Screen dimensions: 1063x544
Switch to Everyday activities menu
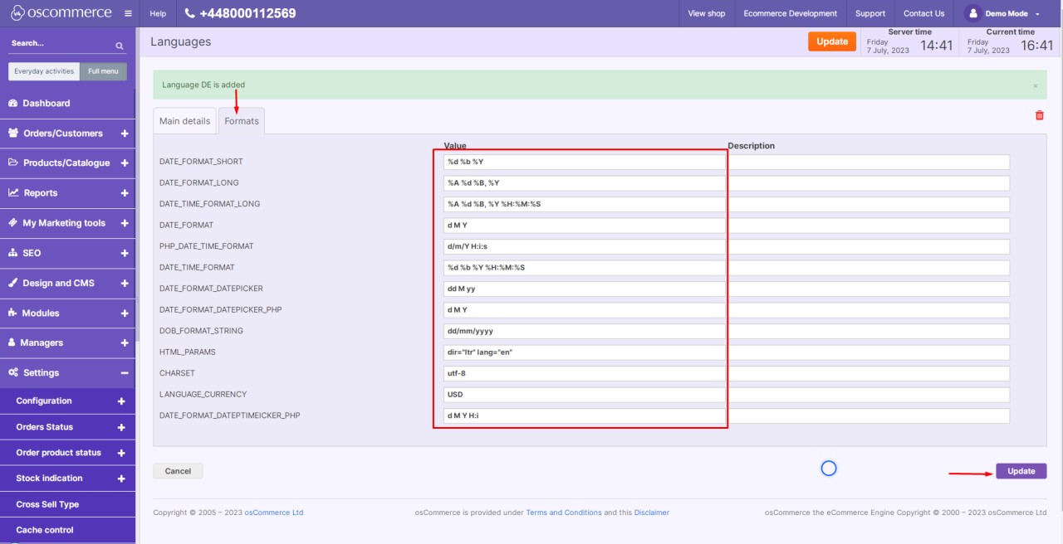coord(44,71)
